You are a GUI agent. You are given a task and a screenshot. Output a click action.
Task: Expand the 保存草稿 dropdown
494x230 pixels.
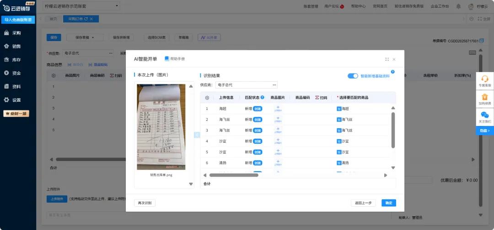point(85,37)
